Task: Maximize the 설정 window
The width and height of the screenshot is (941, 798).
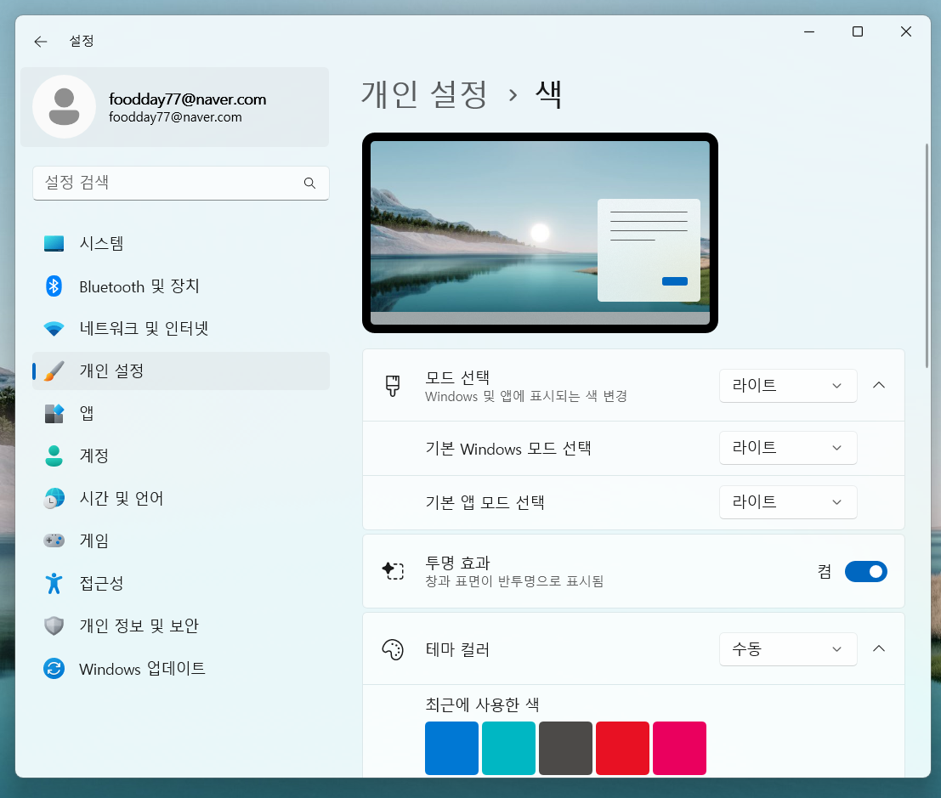Action: tap(858, 31)
